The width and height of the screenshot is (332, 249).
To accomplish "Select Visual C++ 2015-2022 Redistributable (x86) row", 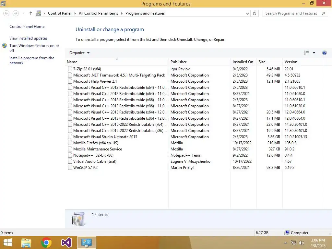I will click(x=195, y=130).
